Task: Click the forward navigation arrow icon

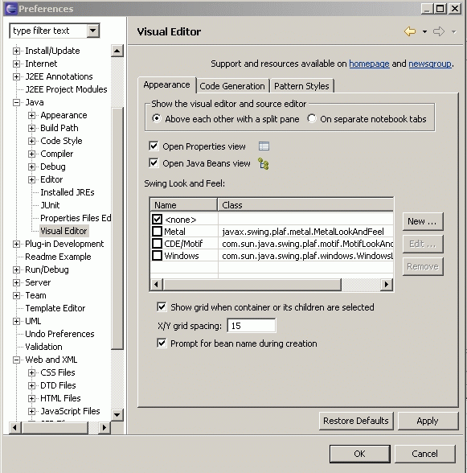Action: 439,31
